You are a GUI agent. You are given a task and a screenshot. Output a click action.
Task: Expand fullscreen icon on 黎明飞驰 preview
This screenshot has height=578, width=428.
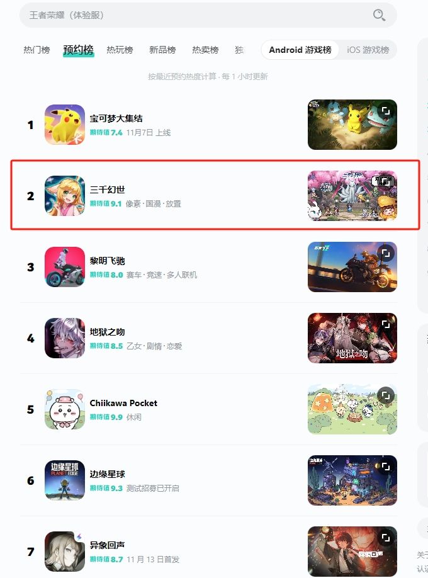click(386, 253)
